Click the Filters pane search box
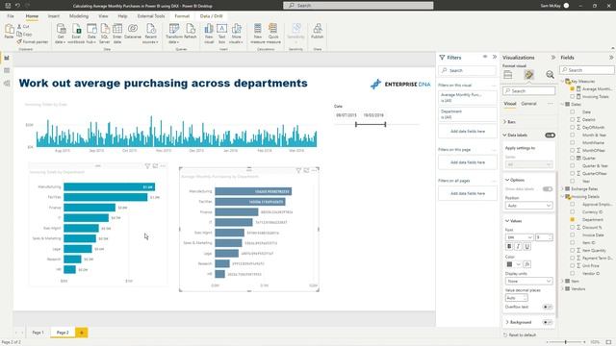Screen dimensions: 616x346 click(468, 70)
